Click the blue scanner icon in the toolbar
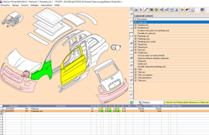This screenshot has height=135, width=209. (172, 9)
